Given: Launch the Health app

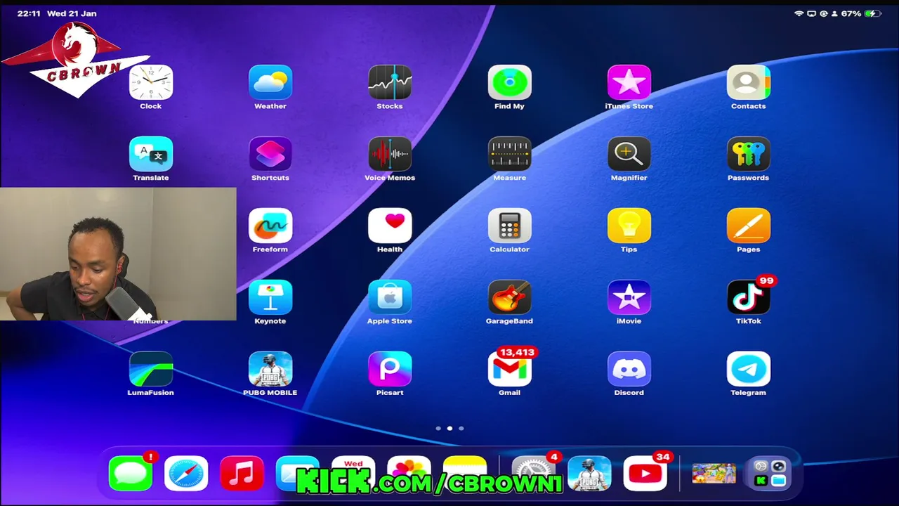Looking at the screenshot, I should coord(390,226).
